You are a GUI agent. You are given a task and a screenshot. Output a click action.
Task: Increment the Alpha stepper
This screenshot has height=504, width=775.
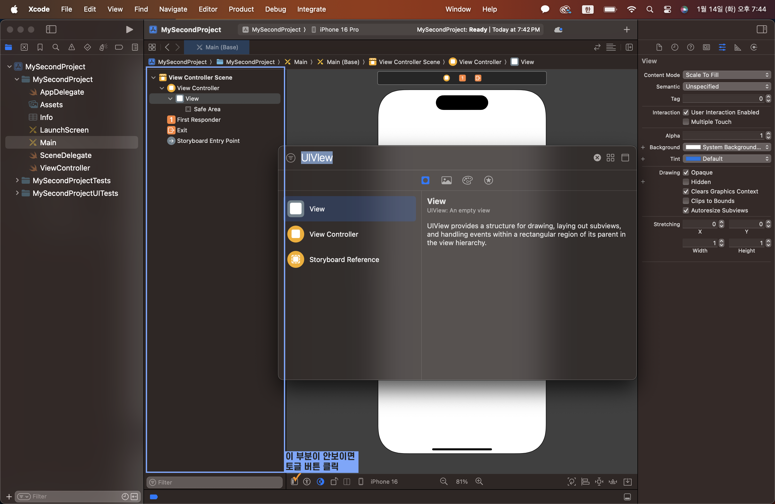(768, 133)
